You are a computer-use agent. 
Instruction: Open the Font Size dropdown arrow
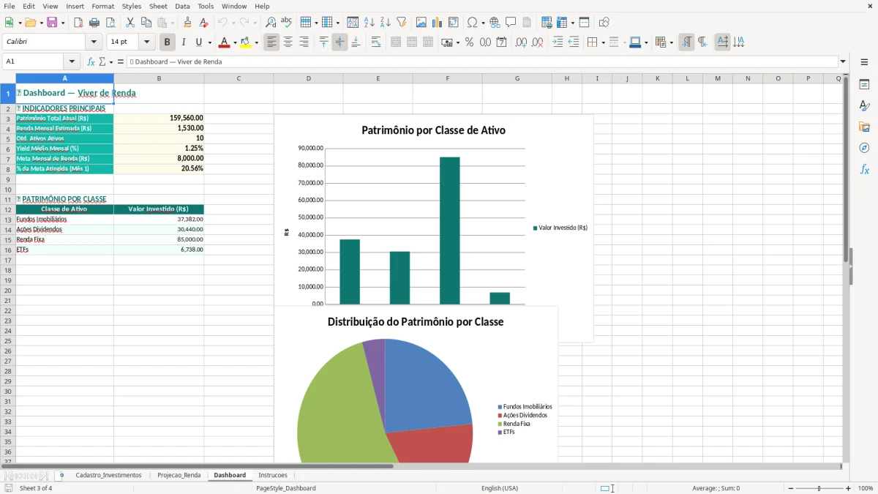click(x=146, y=42)
